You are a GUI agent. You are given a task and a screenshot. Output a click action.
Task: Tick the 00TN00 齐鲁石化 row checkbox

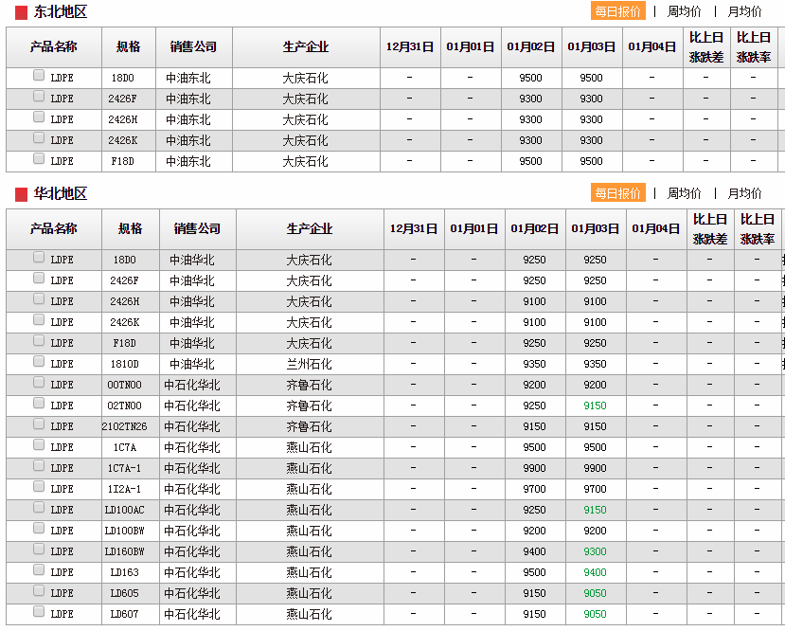(x=39, y=382)
